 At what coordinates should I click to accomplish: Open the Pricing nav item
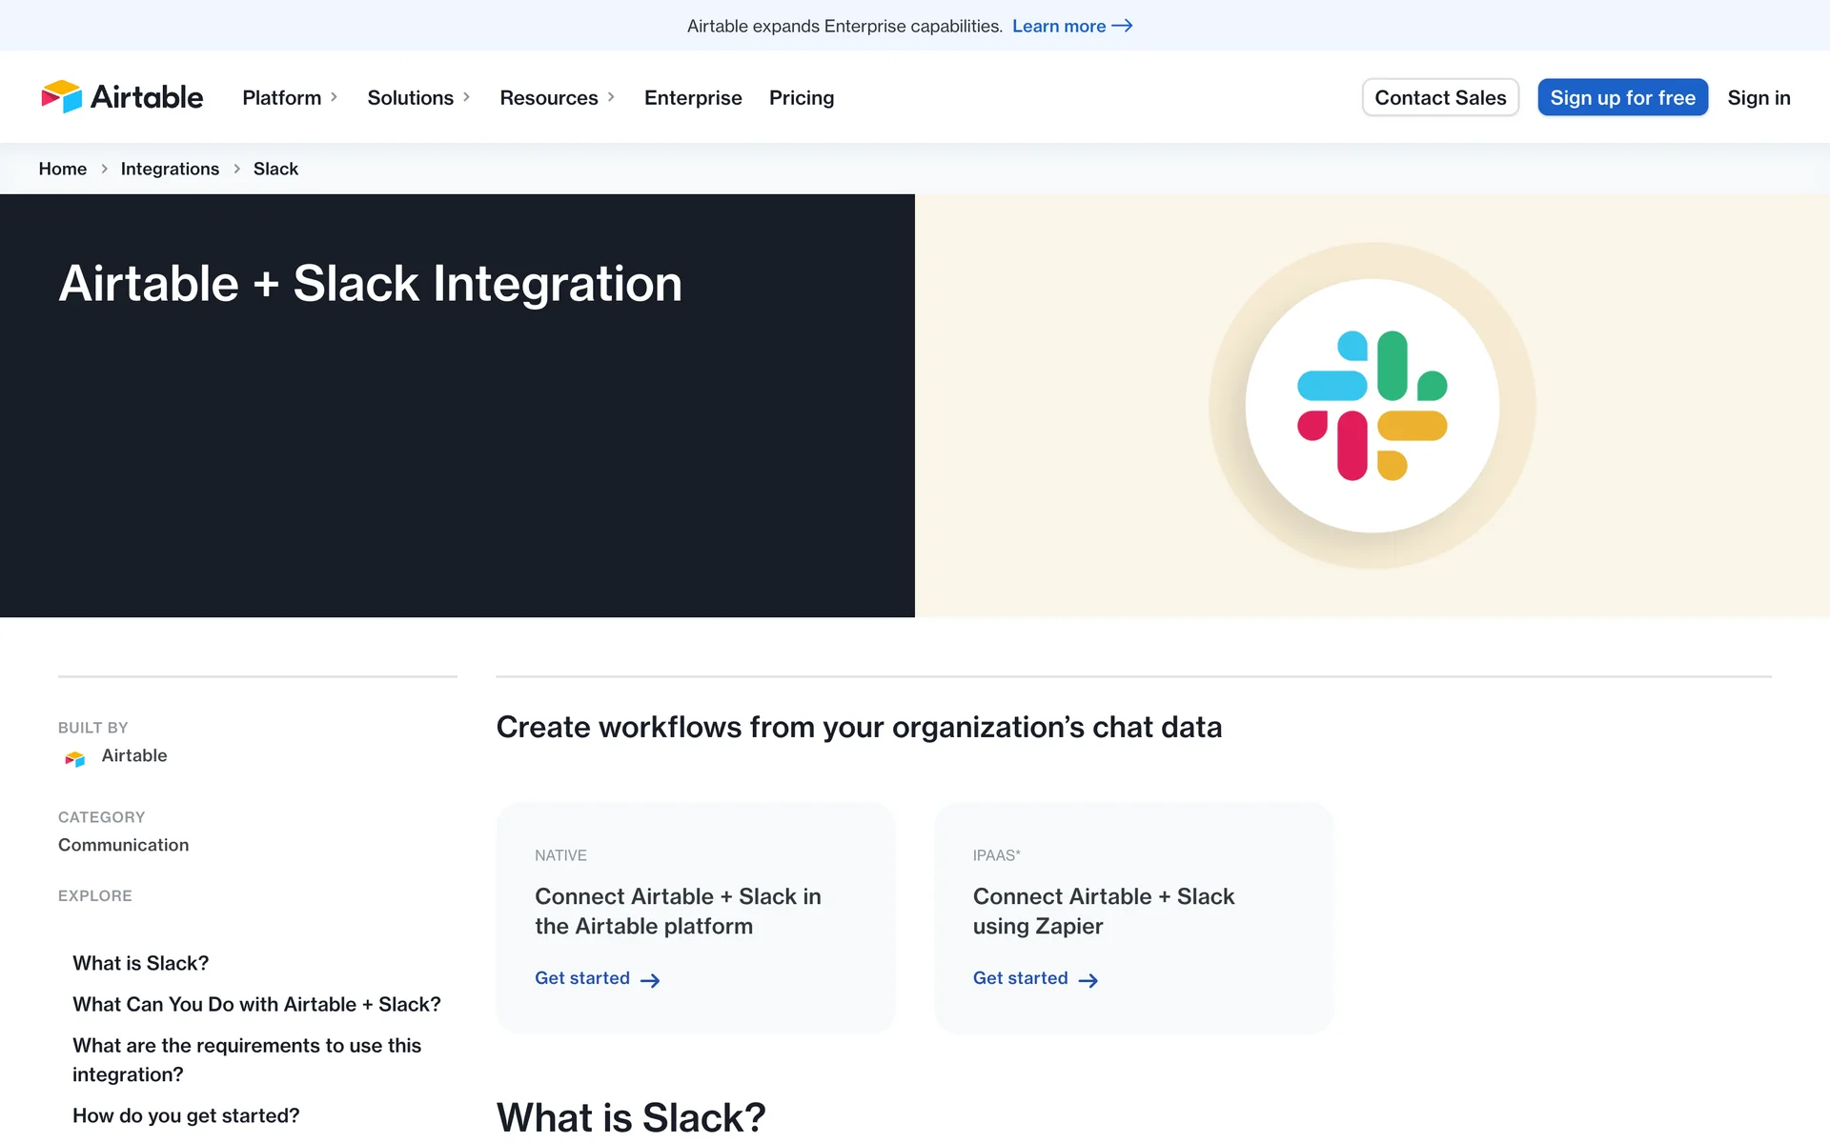pyautogui.click(x=801, y=97)
